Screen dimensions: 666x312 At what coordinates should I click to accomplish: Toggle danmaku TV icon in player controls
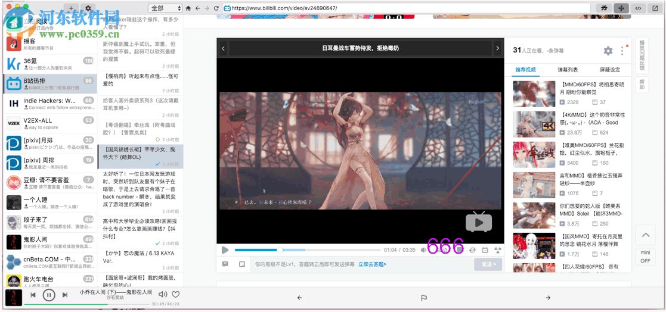[x=485, y=250]
